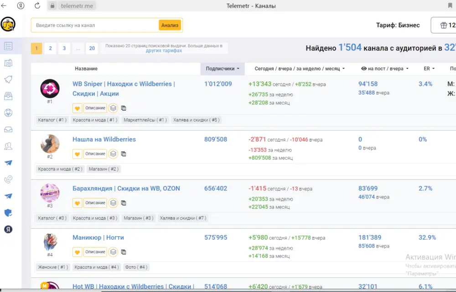Open the 'на пост / вчера' views dropdown
The height and width of the screenshot is (292, 456).
(x=385, y=69)
